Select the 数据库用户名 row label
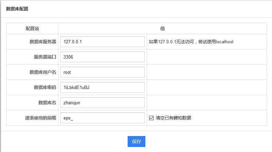This screenshot has width=272, height=152. tap(43, 72)
